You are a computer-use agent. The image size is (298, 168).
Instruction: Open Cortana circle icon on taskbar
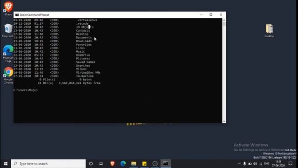tap(91, 164)
